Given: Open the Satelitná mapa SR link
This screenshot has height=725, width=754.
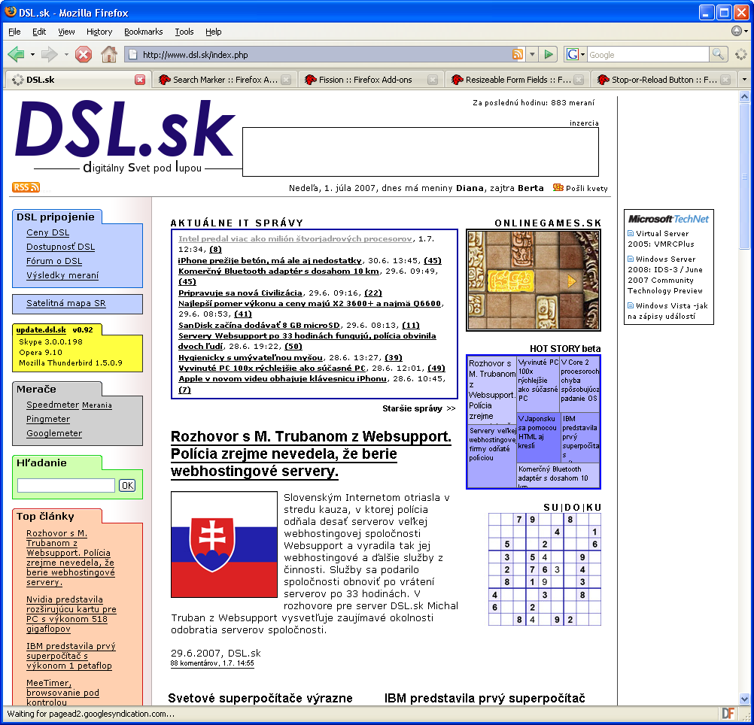Looking at the screenshot, I should click(66, 303).
